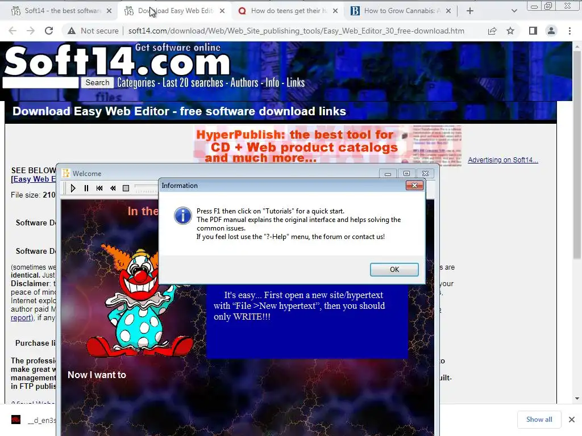Click the address bar URL

(296, 31)
